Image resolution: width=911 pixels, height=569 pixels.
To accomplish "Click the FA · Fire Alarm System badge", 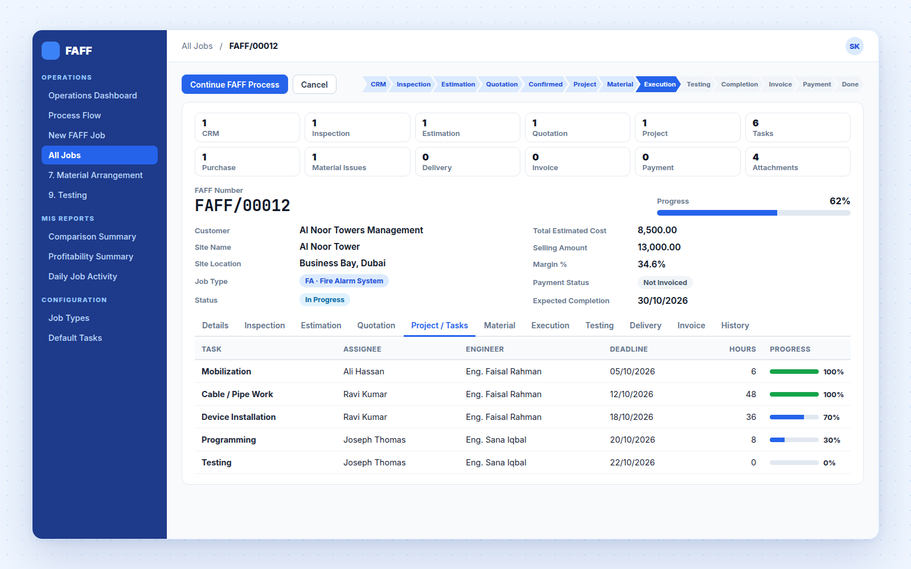I will point(344,281).
